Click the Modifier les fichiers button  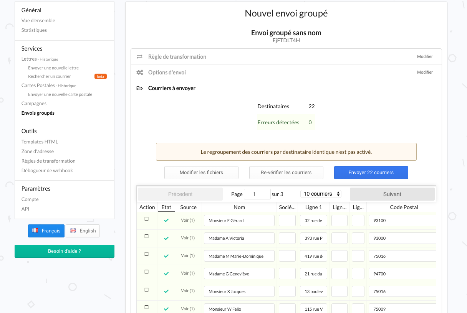click(201, 173)
